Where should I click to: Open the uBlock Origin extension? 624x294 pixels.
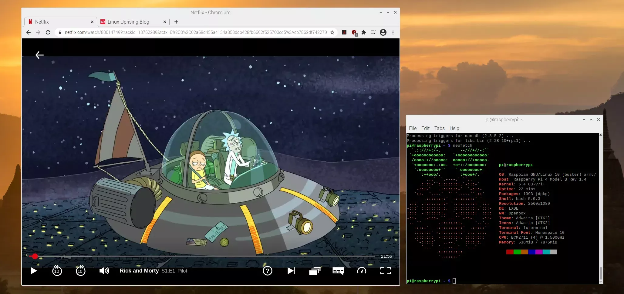point(354,32)
